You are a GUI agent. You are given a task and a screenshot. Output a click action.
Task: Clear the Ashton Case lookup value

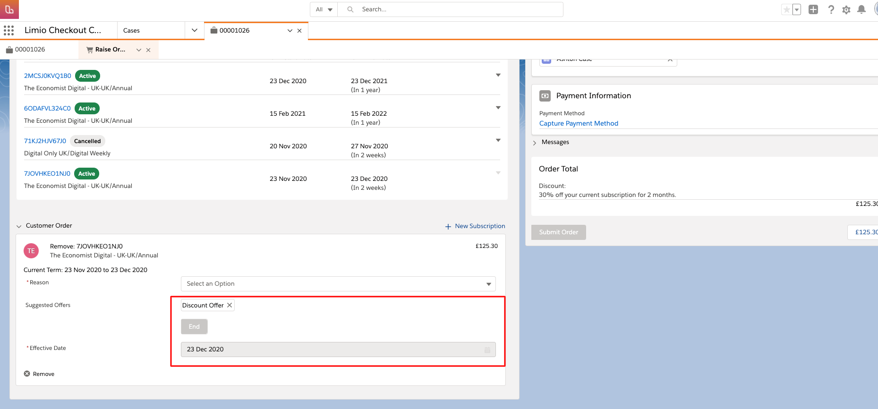click(670, 60)
